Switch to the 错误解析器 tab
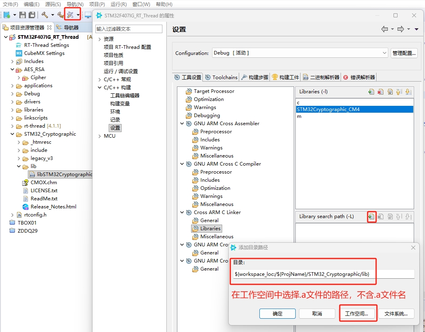425x332 pixels. pos(359,77)
